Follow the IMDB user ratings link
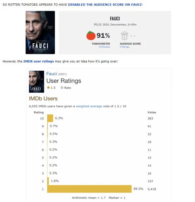 pyautogui.click(x=38, y=61)
